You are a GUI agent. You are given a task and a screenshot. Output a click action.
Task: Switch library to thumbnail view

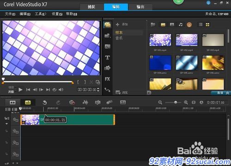tap(207, 24)
